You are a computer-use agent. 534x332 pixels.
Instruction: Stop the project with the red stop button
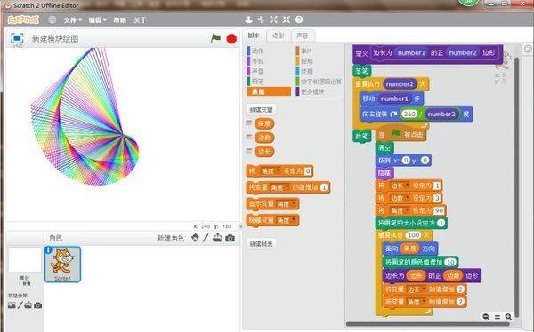(x=231, y=39)
